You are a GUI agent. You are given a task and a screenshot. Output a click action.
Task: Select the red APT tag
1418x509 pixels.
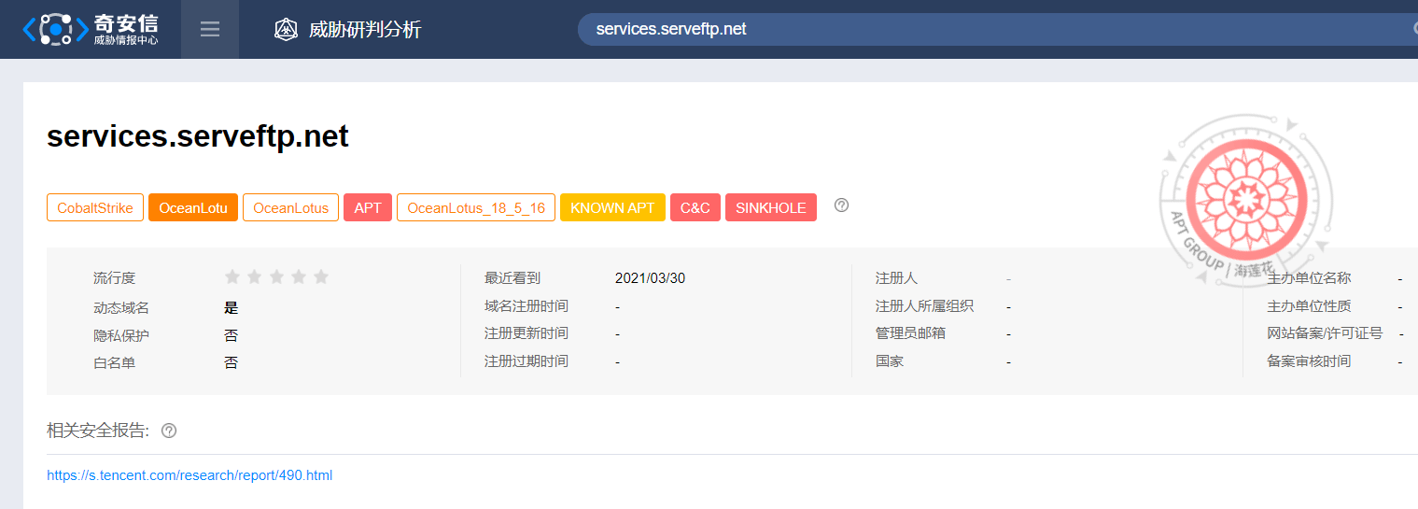pos(368,207)
